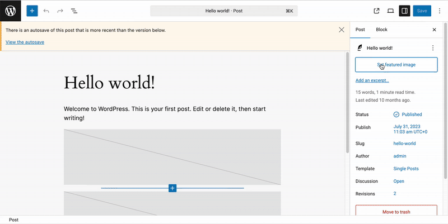Set featured image

(396, 65)
